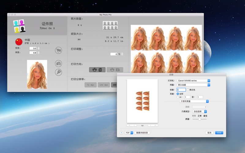The width and height of the screenshot is (245, 153).
Task: Select the 从 page range radio button
Action: pyautogui.click(x=178, y=97)
